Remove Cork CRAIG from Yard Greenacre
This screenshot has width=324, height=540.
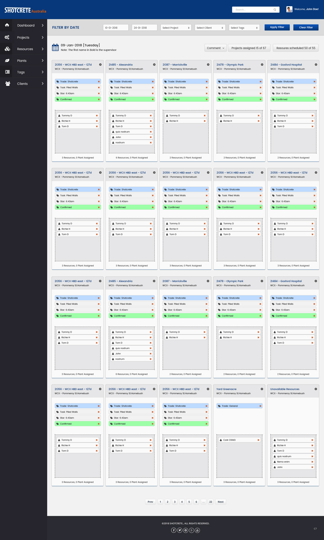coord(258,440)
